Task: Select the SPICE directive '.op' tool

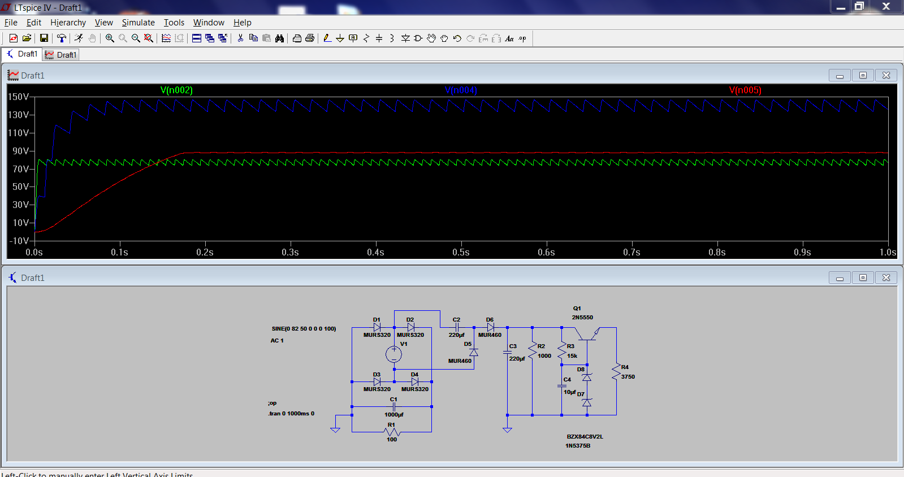Action: [x=522, y=38]
